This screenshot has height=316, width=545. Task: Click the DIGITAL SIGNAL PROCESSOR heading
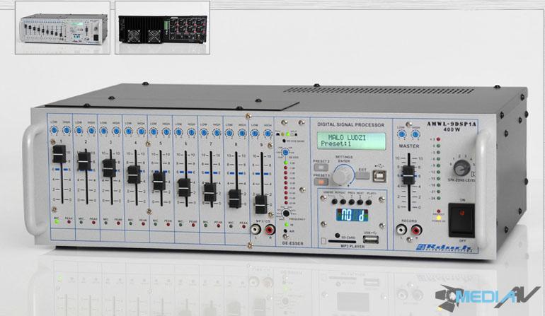point(350,124)
